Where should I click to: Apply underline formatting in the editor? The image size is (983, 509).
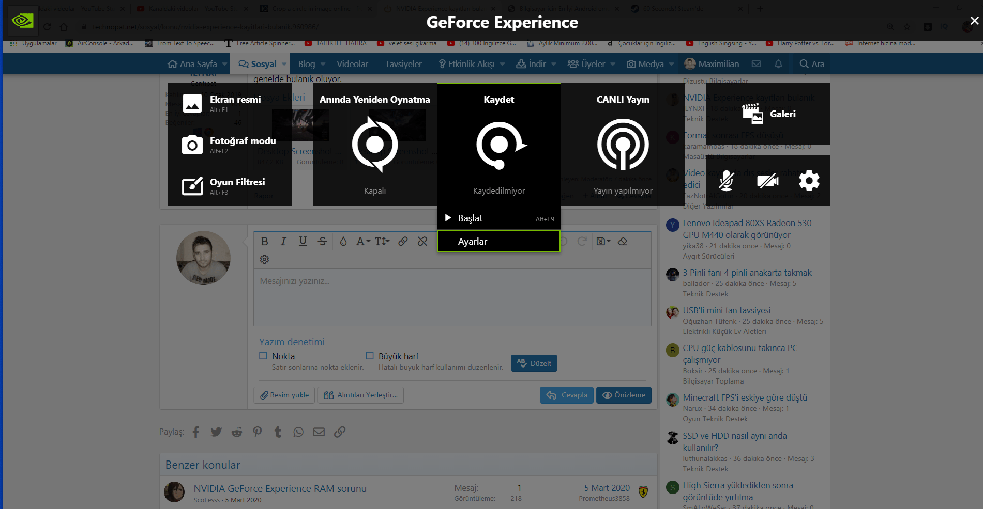click(303, 241)
